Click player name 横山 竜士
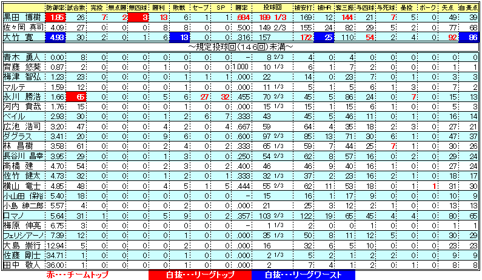The image size is (482, 280). tap(23, 185)
